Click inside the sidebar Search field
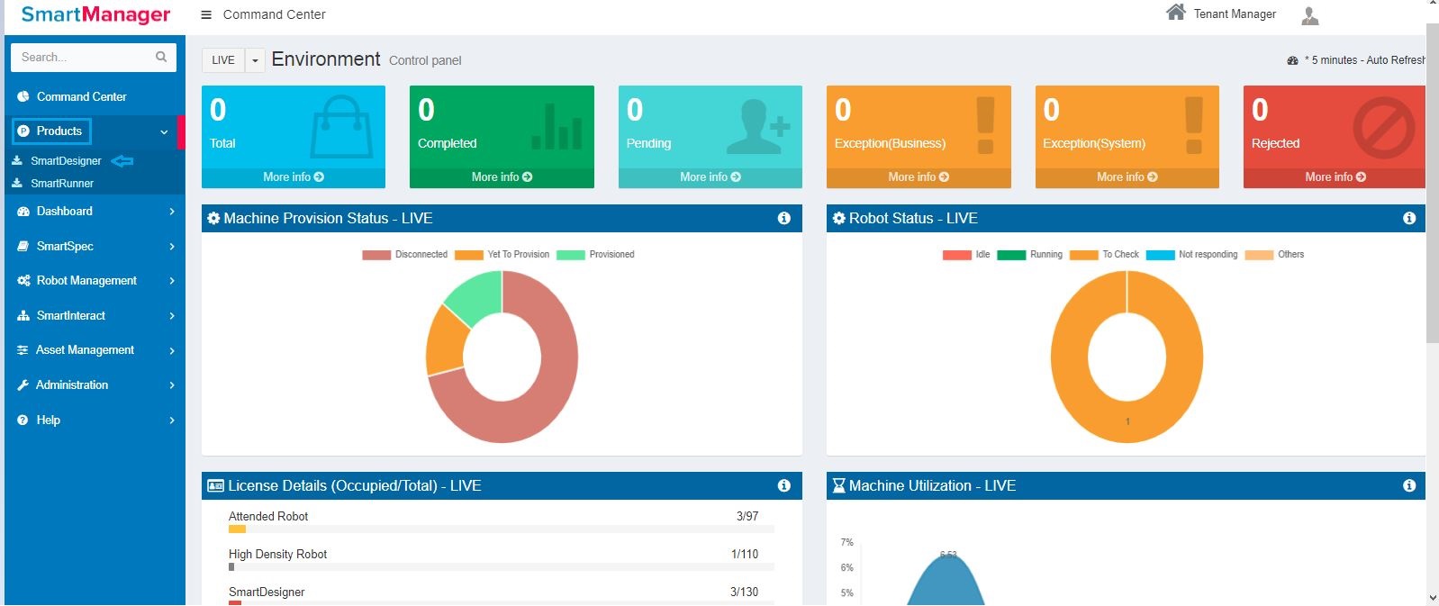The height and width of the screenshot is (606, 1439). tap(81, 57)
